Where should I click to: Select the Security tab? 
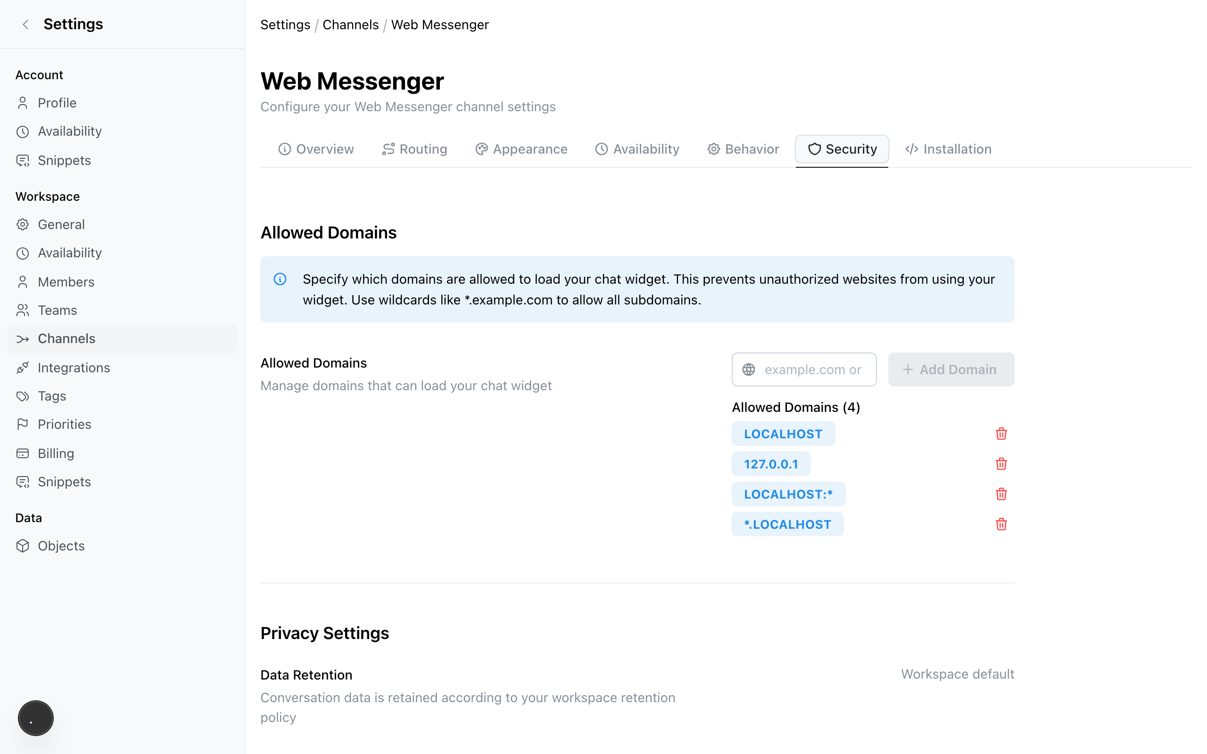click(x=842, y=149)
